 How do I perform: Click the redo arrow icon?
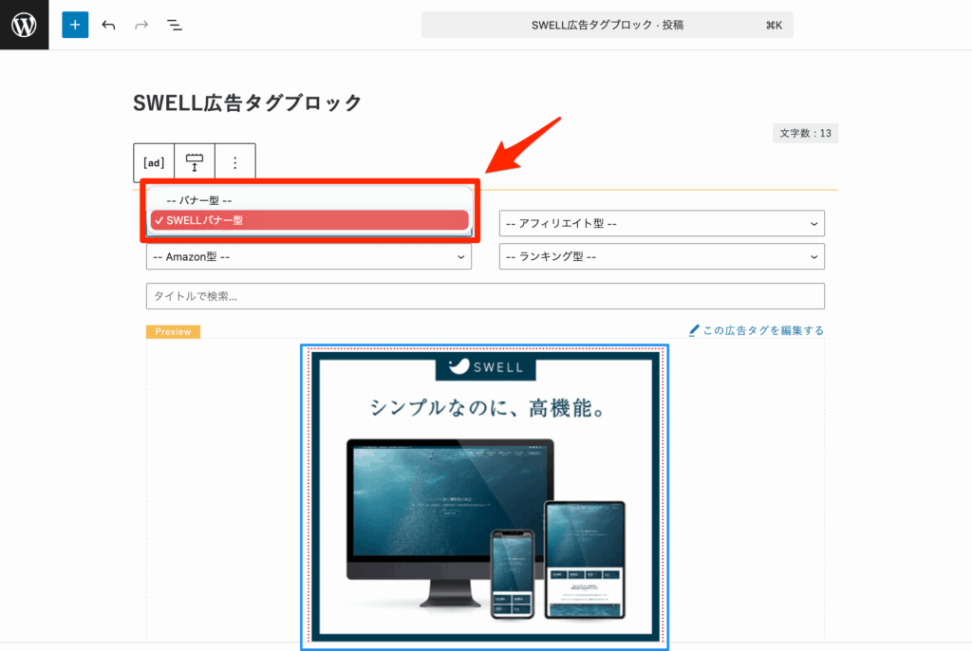click(141, 25)
